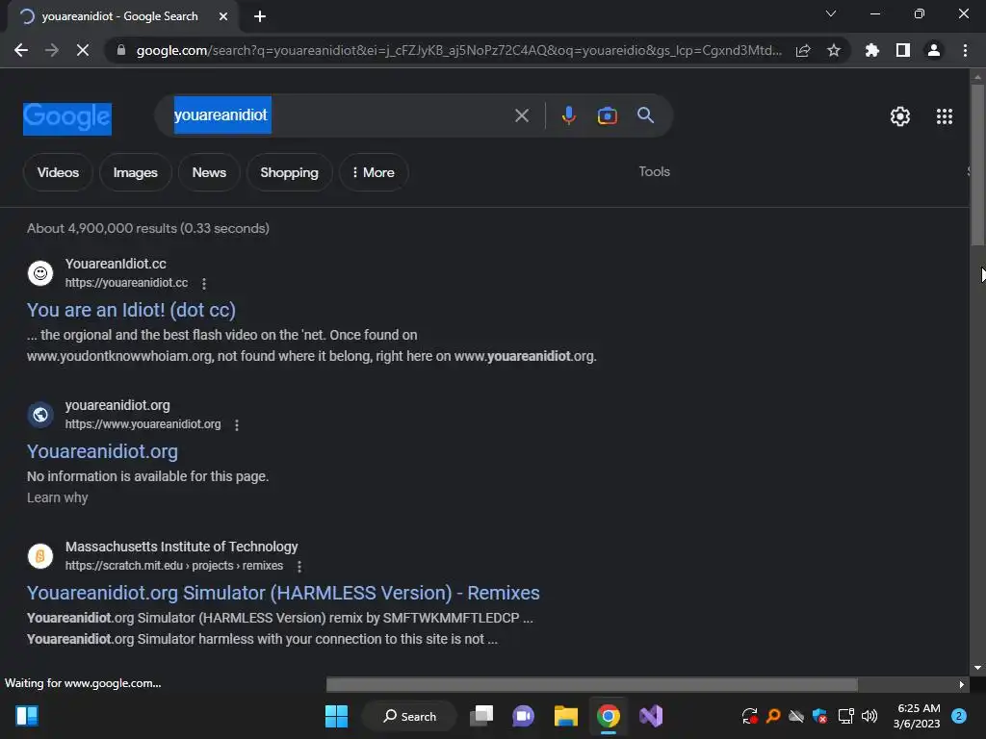
Task: Open the Windows Start menu
Action: click(336, 716)
